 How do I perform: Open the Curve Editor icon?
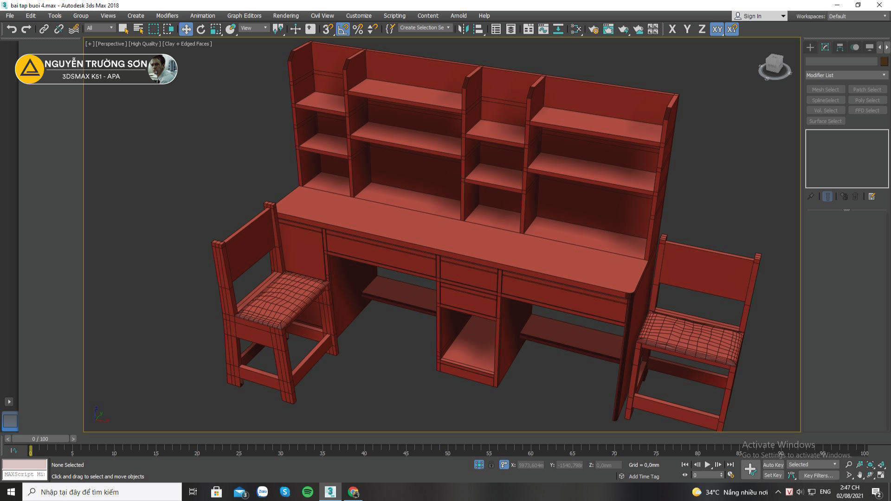click(x=543, y=29)
